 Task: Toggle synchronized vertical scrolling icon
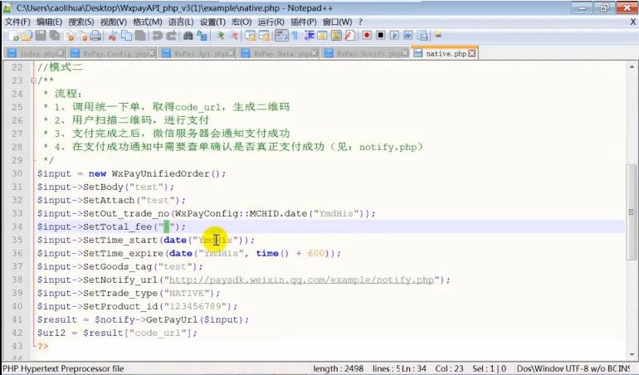[251, 36]
